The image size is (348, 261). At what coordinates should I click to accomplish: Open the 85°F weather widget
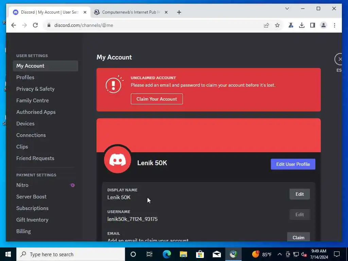pos(262,254)
